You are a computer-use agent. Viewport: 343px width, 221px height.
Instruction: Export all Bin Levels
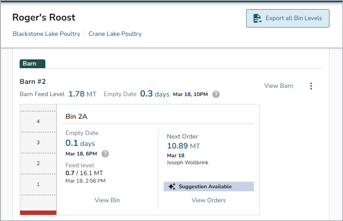[x=288, y=18]
